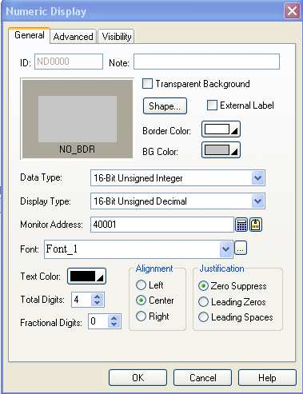
Task: Enable Transparent Background checkbox
Action: click(x=147, y=84)
